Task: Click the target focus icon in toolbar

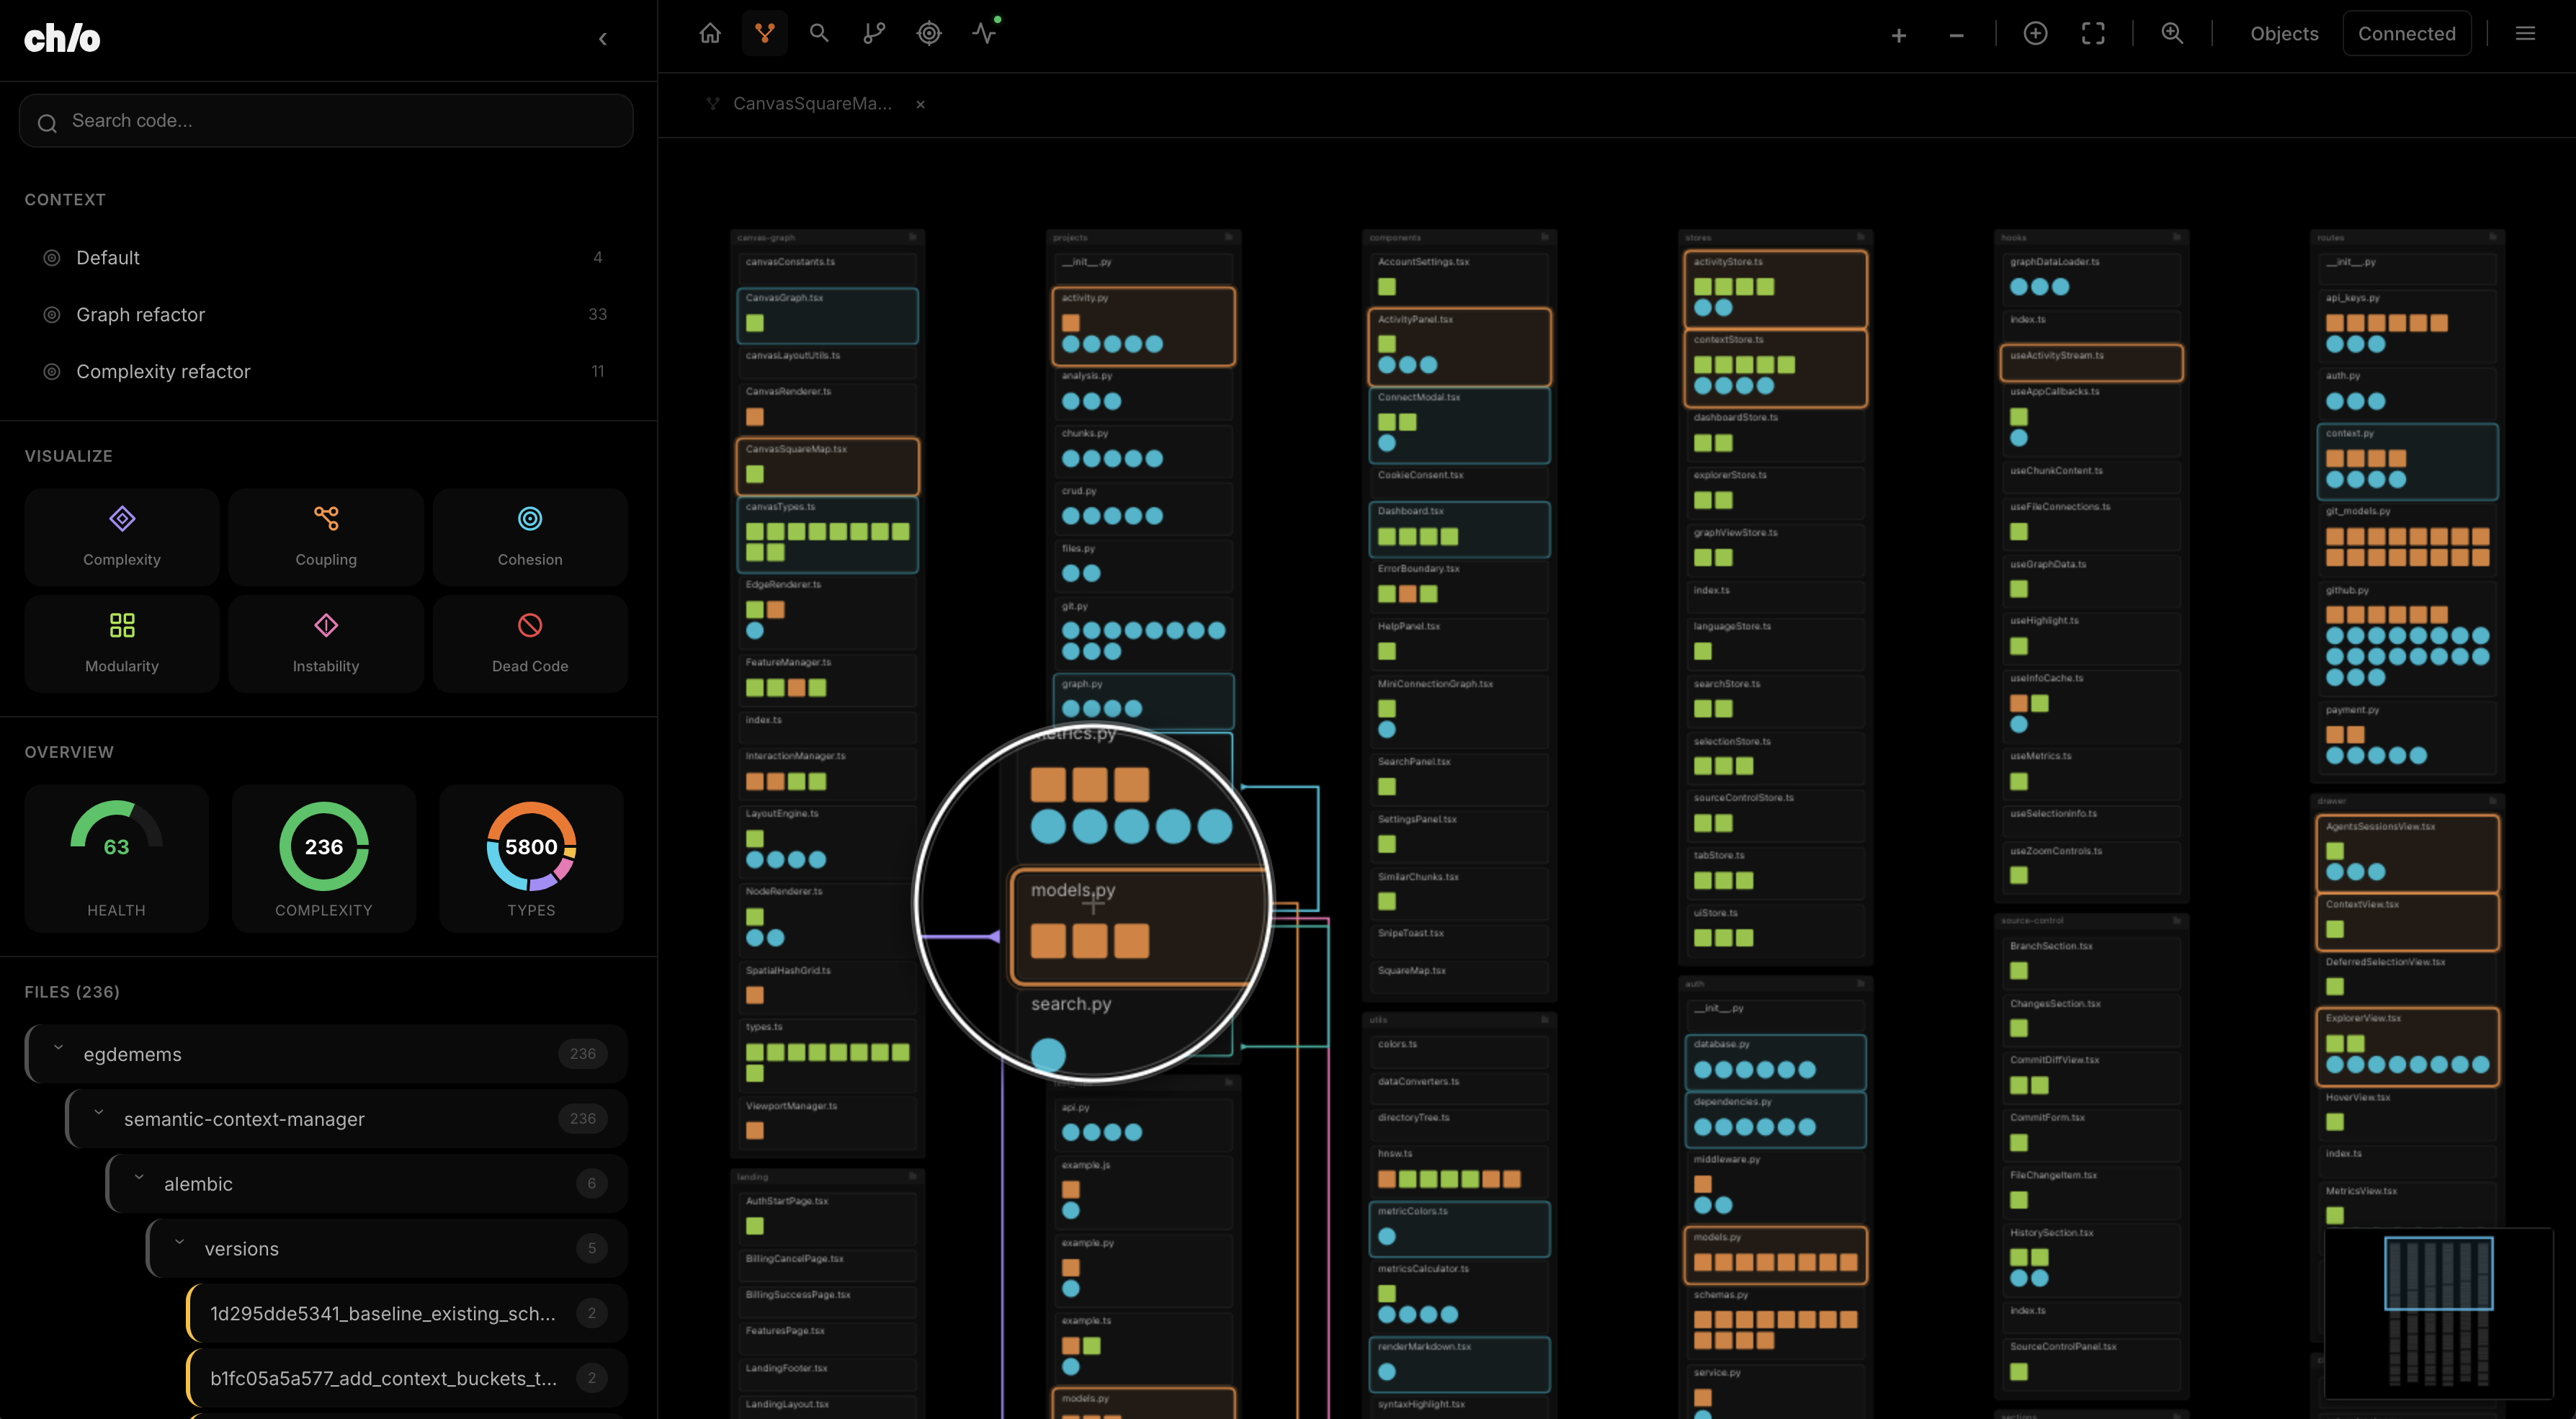Action: click(x=929, y=33)
